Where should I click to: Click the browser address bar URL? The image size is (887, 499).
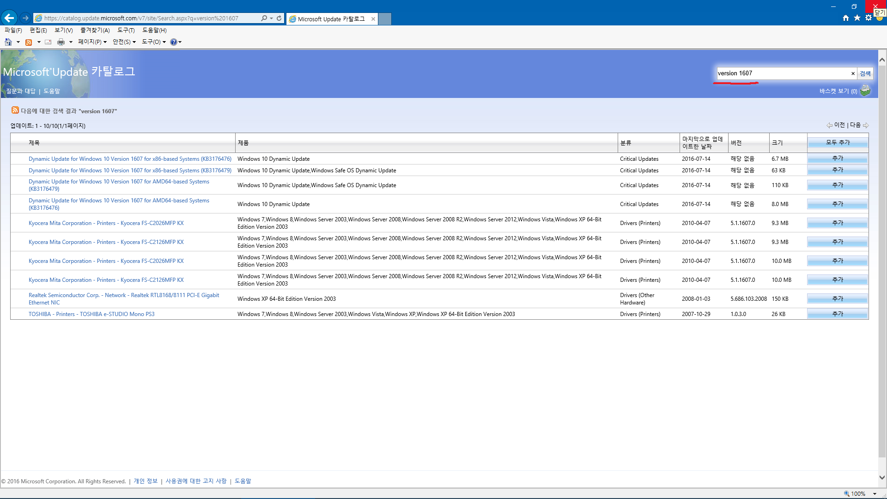coord(141,18)
